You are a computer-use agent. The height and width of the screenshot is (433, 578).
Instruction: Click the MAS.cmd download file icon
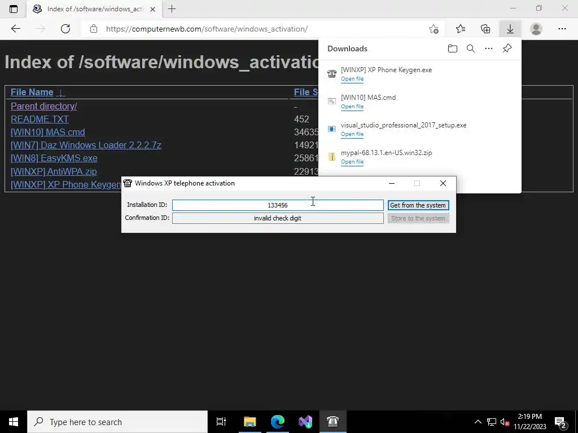(x=332, y=101)
